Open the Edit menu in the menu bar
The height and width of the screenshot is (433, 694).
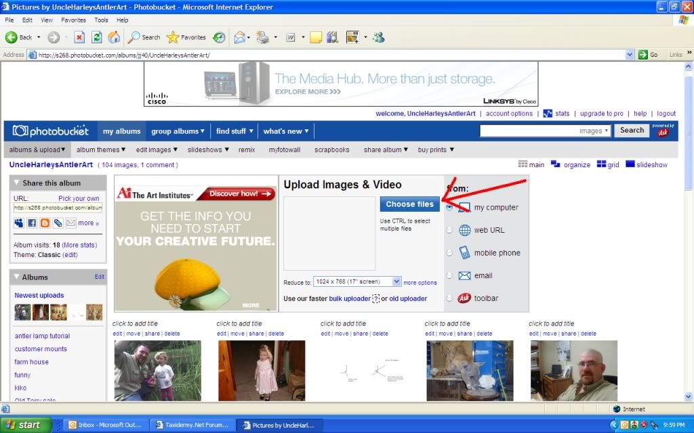tap(27, 20)
